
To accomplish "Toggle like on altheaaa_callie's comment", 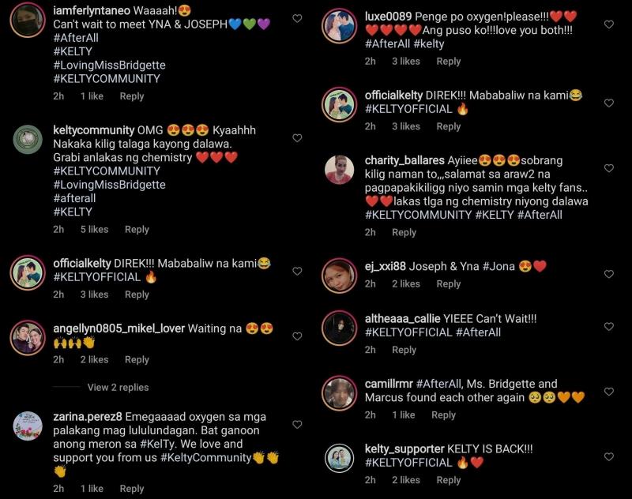I will point(609,327).
